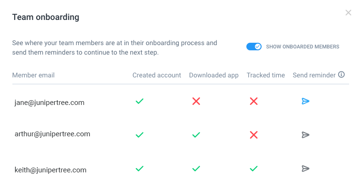Select the keith@junipertree.com email
The width and height of the screenshot is (361, 189).
tap(50, 170)
